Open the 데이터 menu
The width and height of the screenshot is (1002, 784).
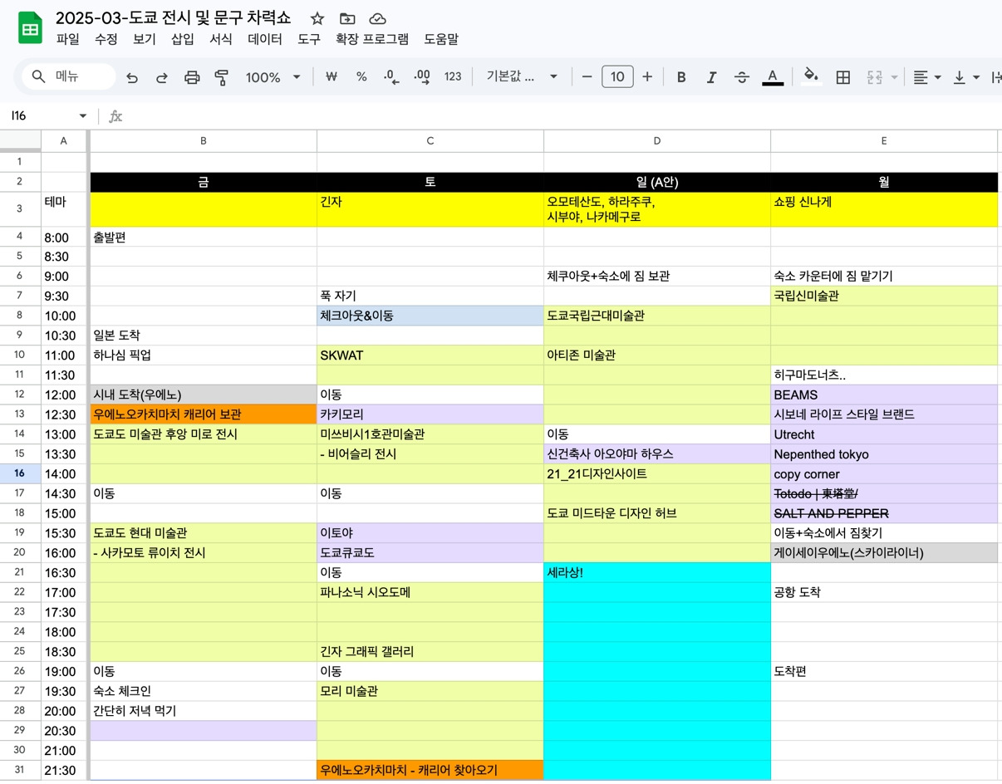coord(265,39)
